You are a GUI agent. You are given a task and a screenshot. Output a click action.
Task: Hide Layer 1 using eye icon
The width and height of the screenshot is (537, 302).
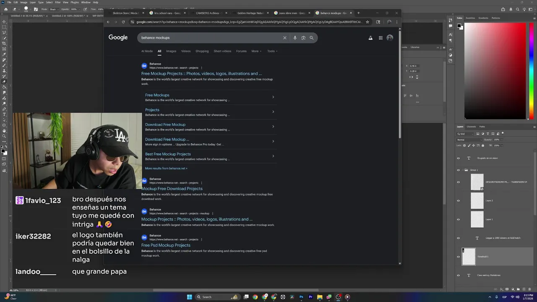click(x=458, y=219)
